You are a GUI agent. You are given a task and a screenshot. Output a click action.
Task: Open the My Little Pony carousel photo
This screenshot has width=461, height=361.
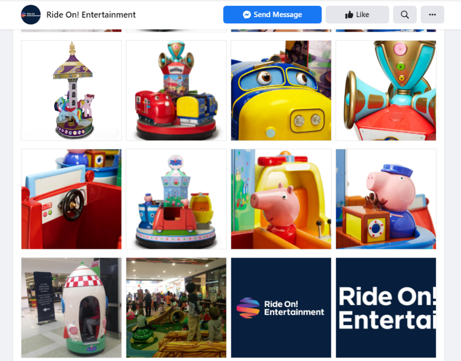click(71, 90)
